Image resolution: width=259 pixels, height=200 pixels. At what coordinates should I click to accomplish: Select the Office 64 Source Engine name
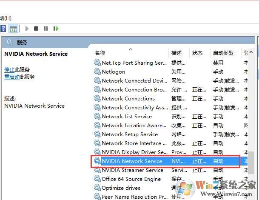click(x=131, y=179)
